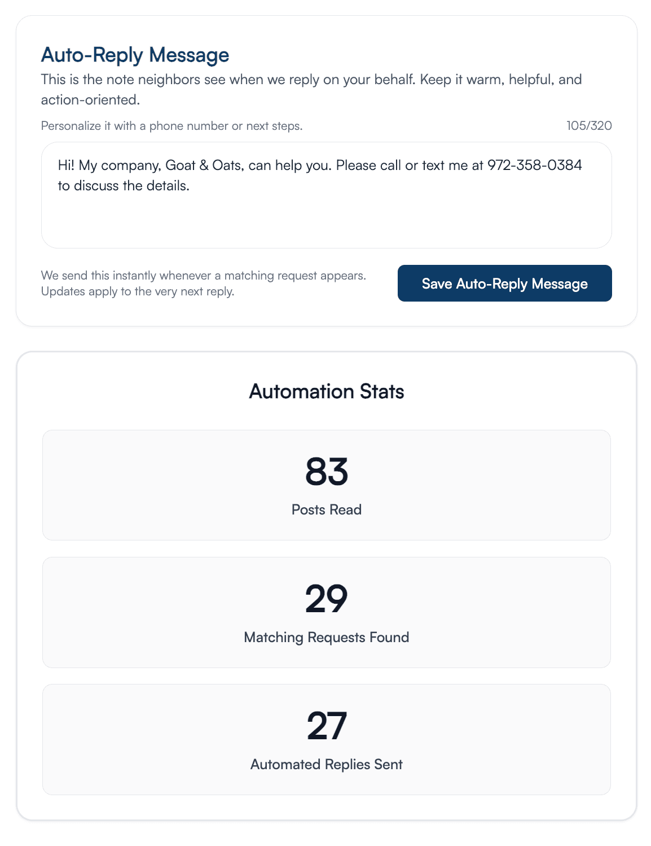
Task: Click the Automation Stats title
Action: point(326,391)
